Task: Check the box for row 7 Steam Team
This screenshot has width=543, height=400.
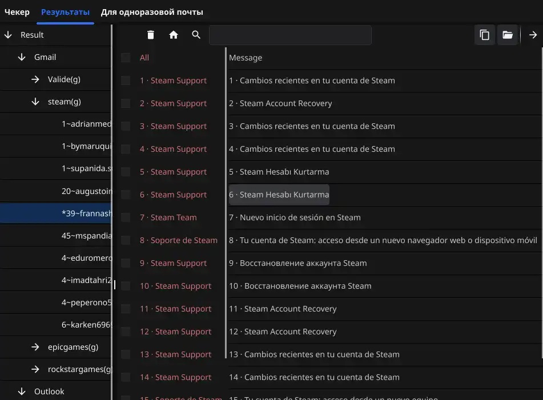Action: point(126,217)
